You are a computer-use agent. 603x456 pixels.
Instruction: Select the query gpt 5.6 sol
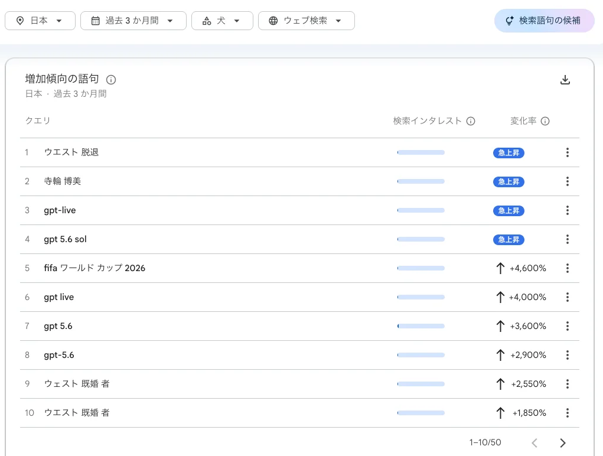pyautogui.click(x=65, y=239)
